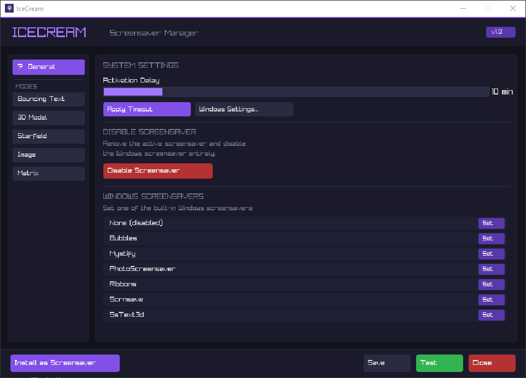
Task: Click the PhotoScreensaver row label
Action: (x=143, y=269)
